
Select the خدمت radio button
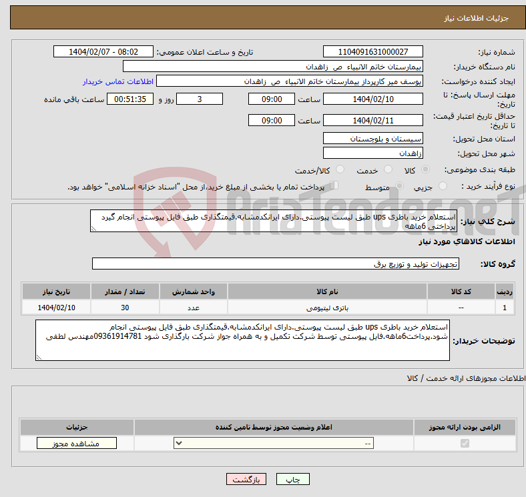388,169
